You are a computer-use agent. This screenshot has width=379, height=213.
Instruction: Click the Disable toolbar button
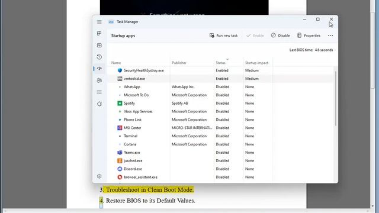tap(280, 35)
